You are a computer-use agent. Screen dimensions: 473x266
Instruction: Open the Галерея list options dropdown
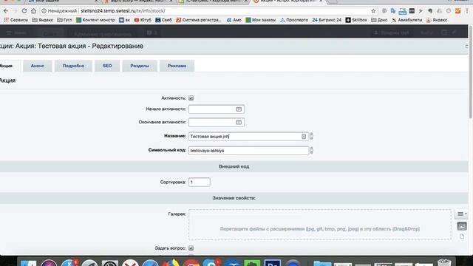click(x=462, y=214)
